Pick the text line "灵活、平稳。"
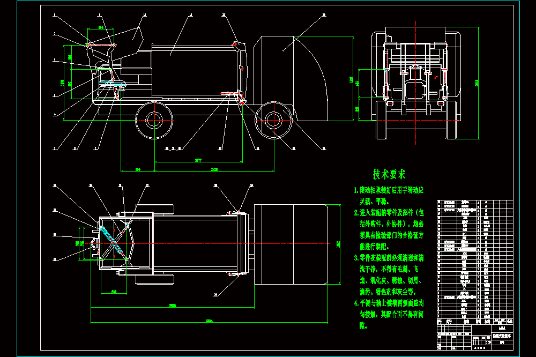The height and width of the screenshot is (357, 536). pyautogui.click(x=374, y=202)
